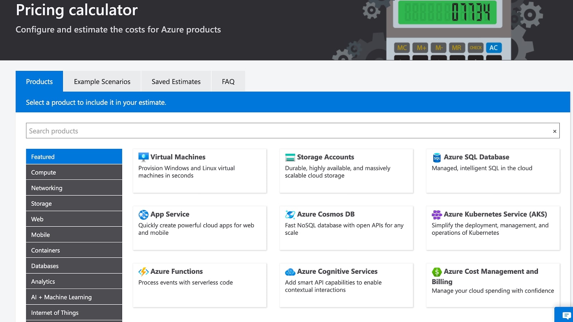Image resolution: width=573 pixels, height=322 pixels.
Task: Click the App Service title
Action: [170, 214]
